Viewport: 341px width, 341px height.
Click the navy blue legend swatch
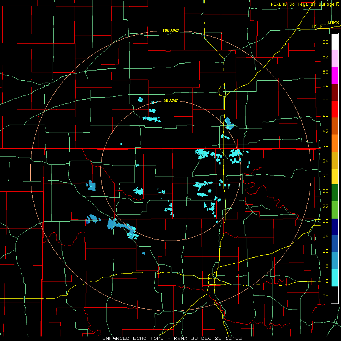pyautogui.click(x=335, y=227)
